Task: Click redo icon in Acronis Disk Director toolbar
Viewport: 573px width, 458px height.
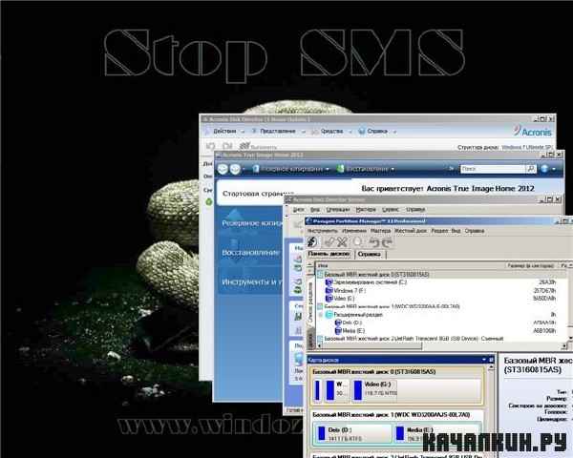Action: click(x=227, y=146)
